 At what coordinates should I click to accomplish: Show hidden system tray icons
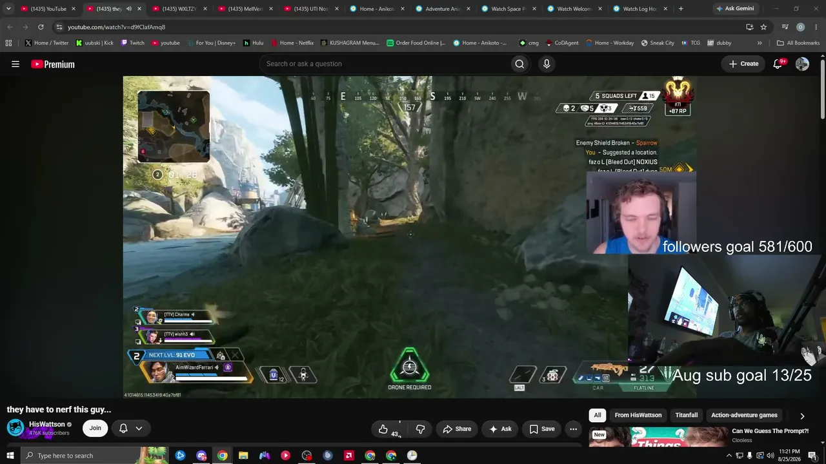(729, 456)
